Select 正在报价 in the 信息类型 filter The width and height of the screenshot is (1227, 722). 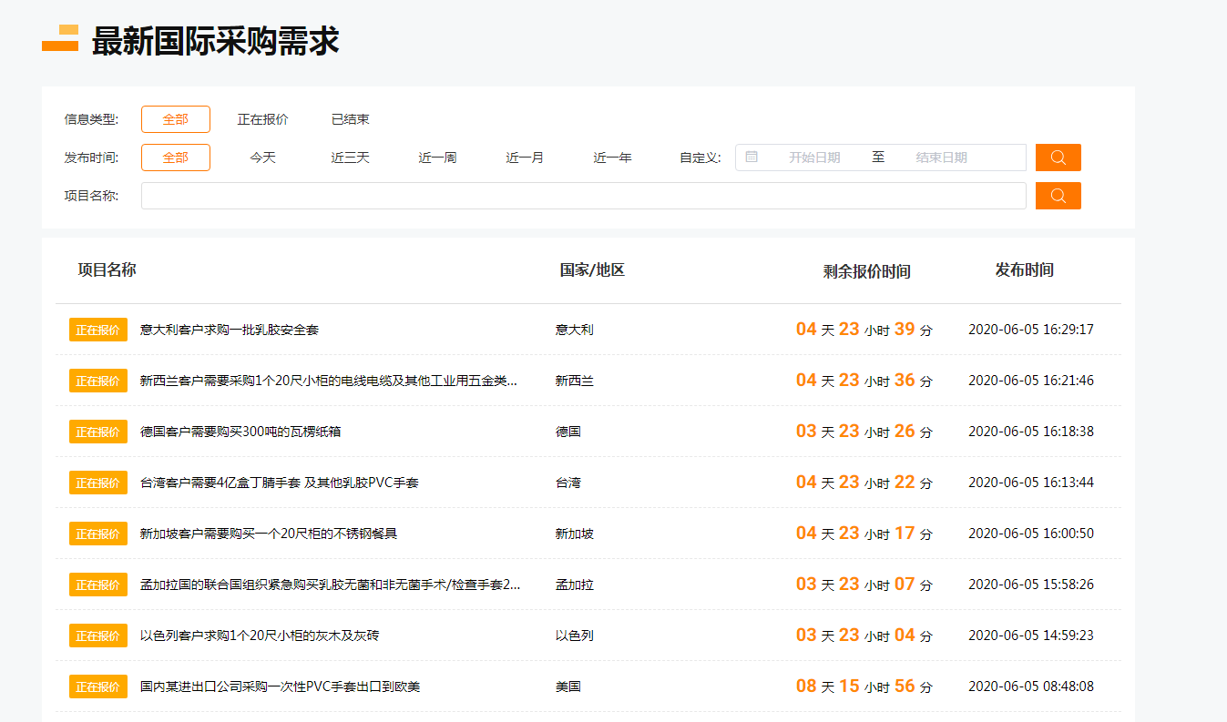(x=261, y=118)
